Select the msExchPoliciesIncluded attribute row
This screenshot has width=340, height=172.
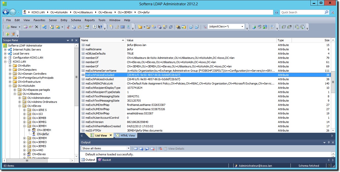click(206, 79)
